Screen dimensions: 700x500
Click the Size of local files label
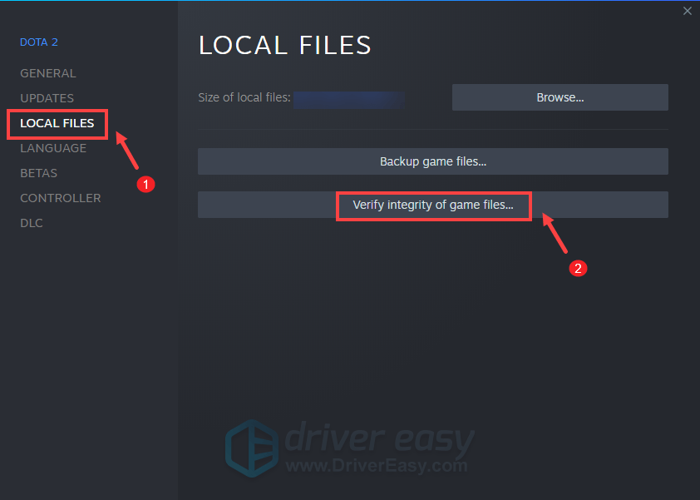pos(244,97)
